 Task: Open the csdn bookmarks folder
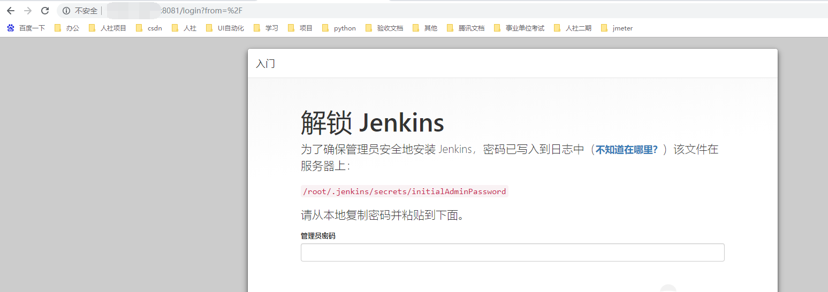point(149,28)
